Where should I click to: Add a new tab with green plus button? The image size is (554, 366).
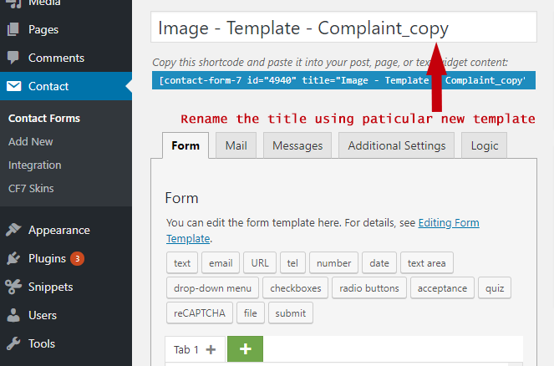coord(245,349)
